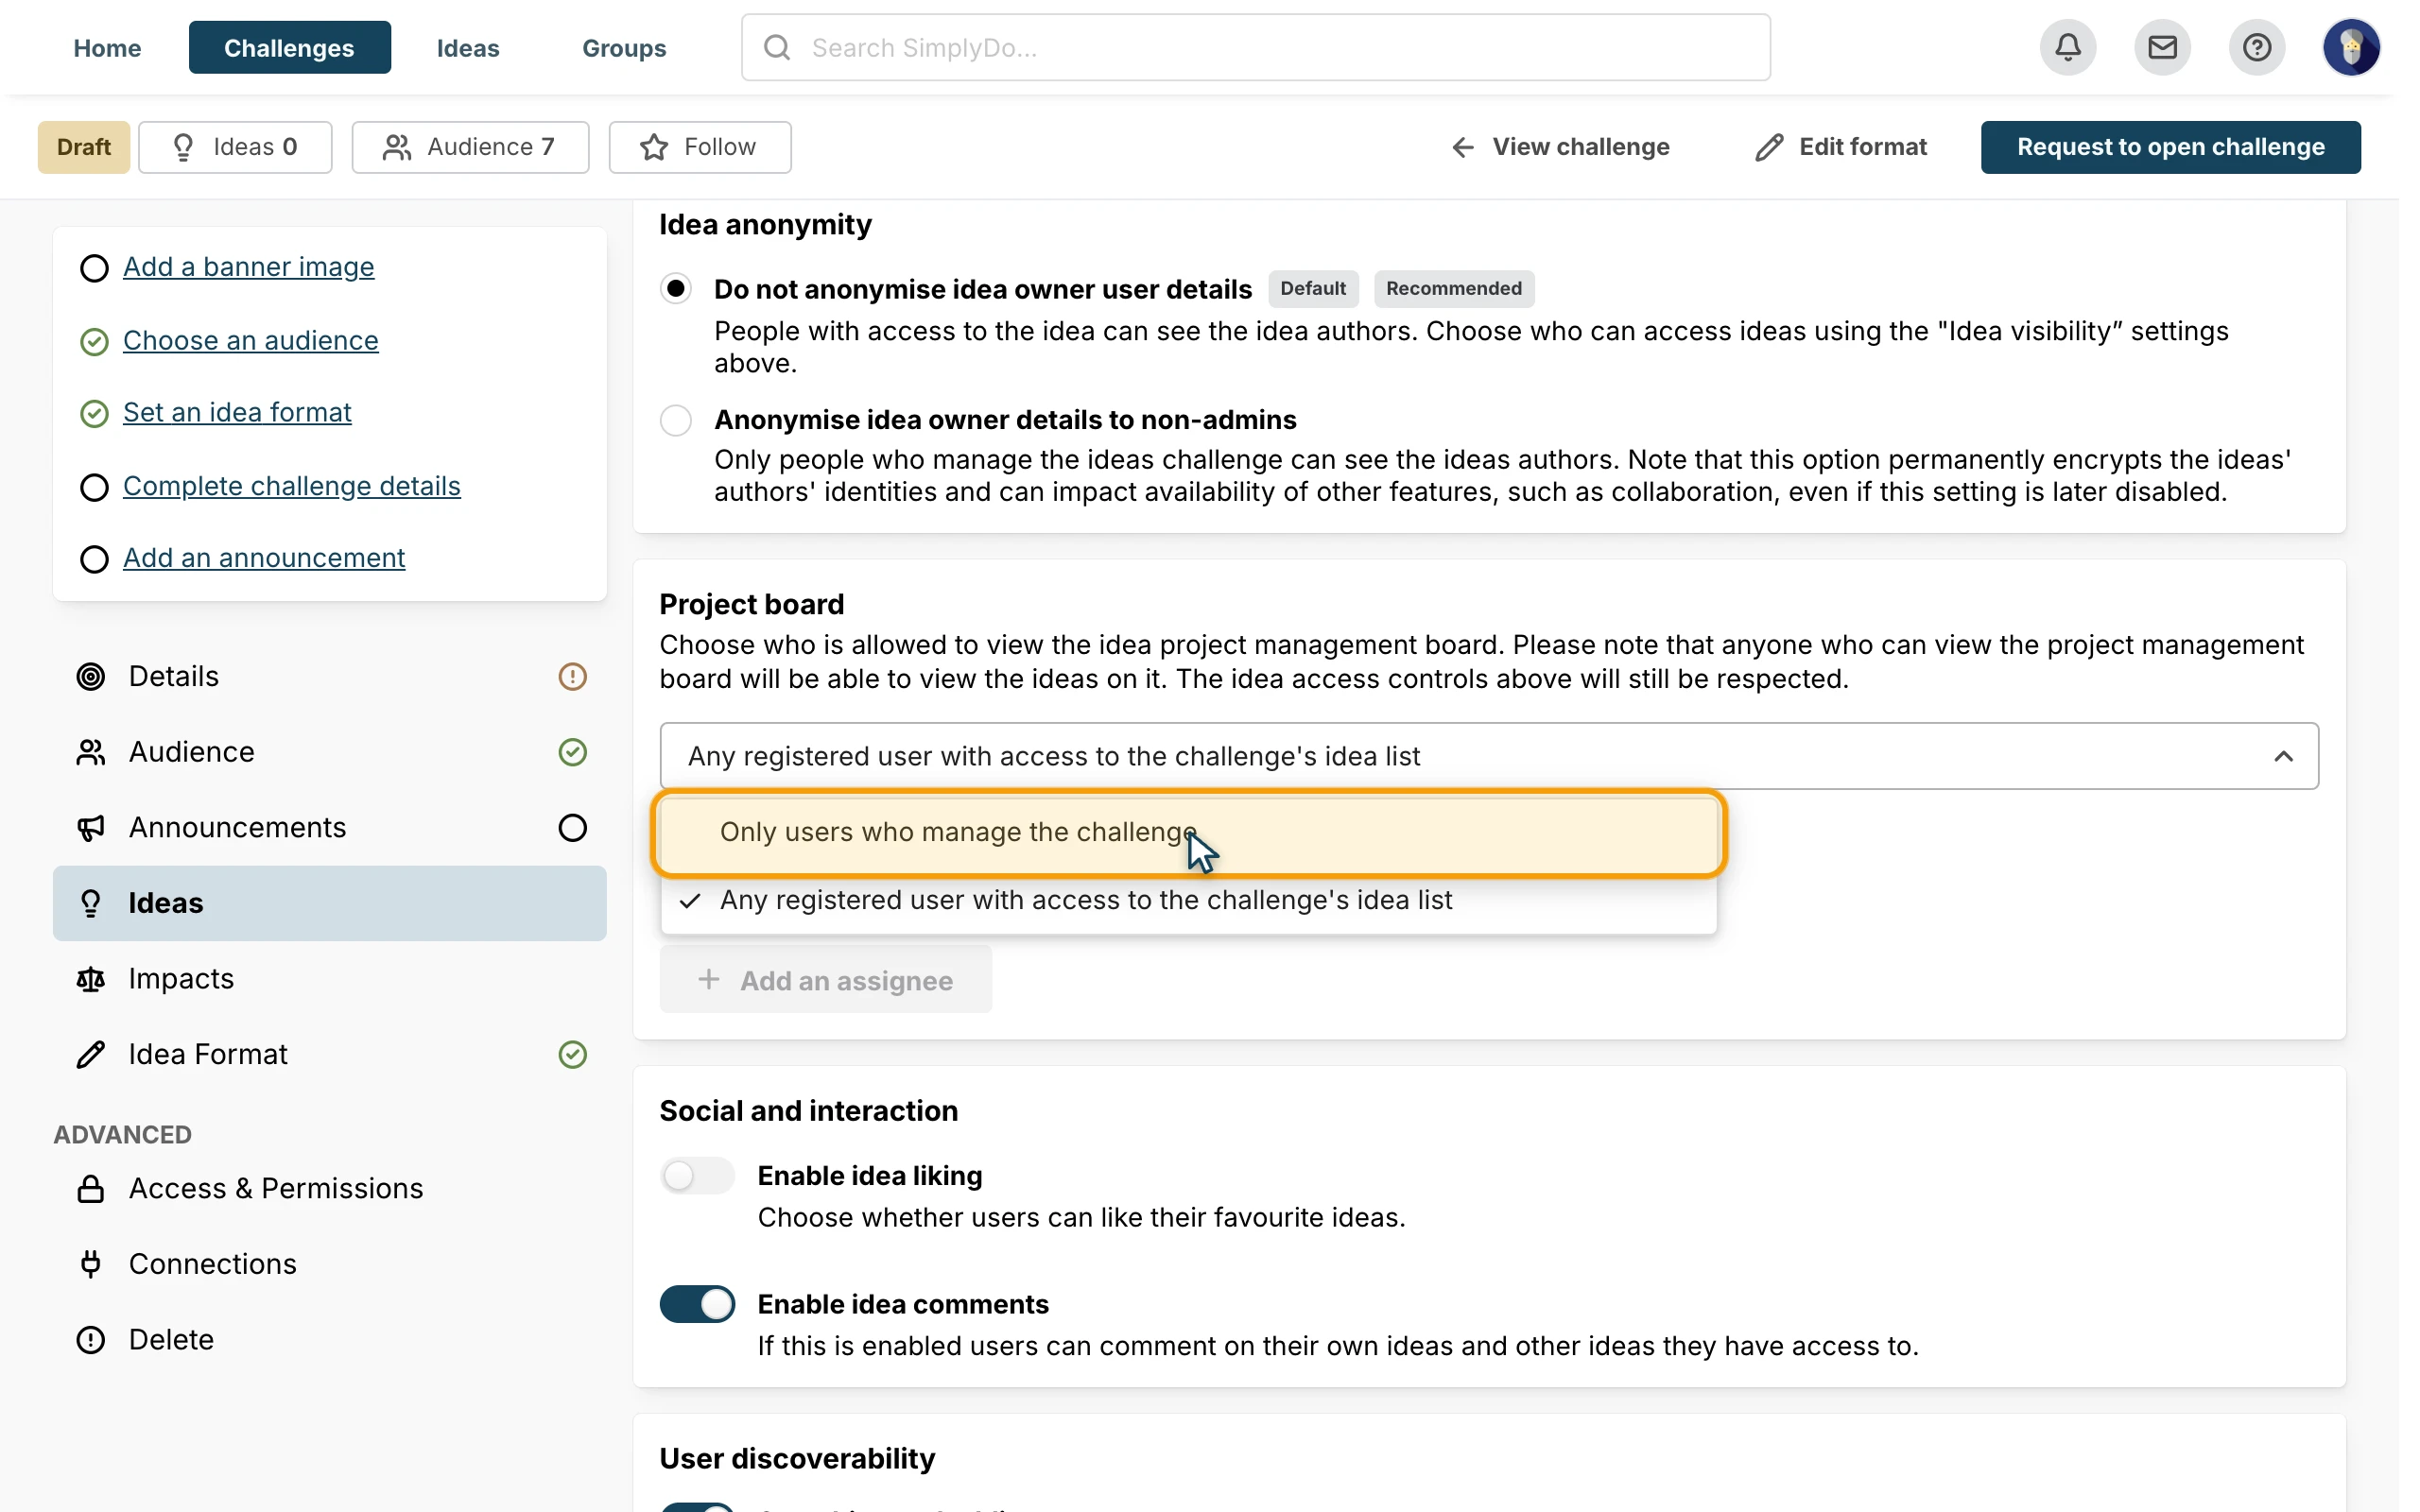Click the Idea Format pencil icon
The height and width of the screenshot is (1512, 2420).
tap(91, 1055)
